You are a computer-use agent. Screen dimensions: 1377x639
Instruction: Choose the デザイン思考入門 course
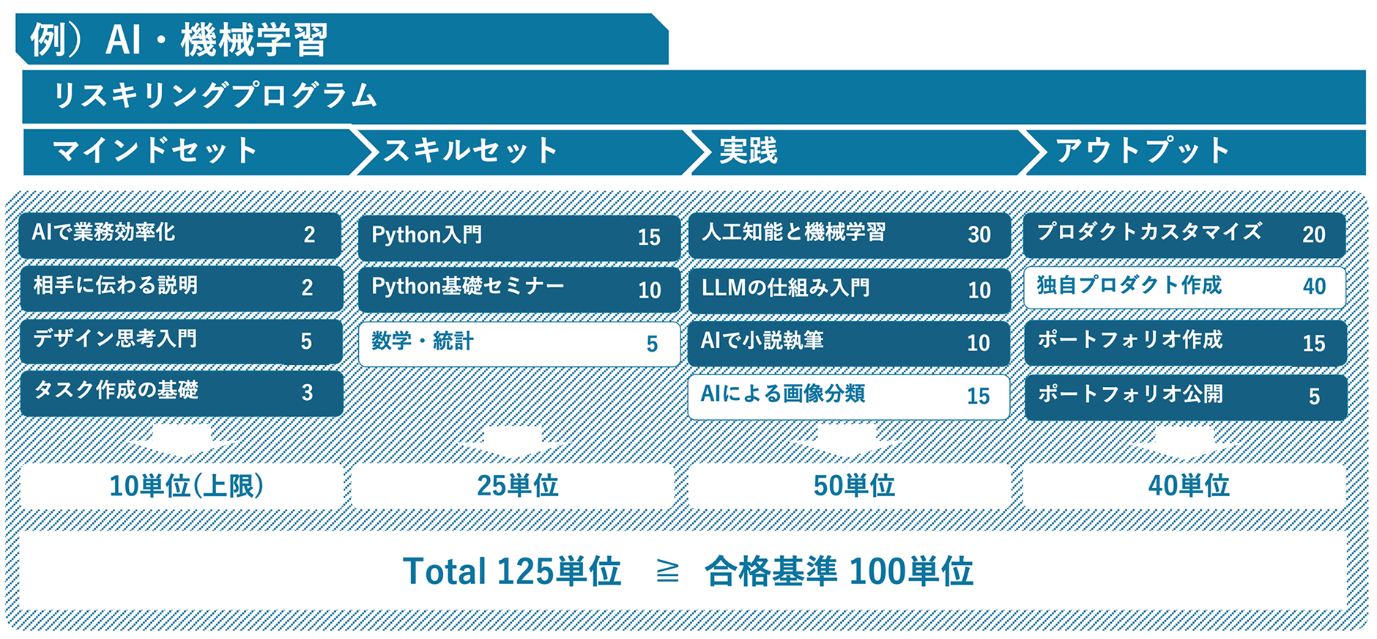180,341
